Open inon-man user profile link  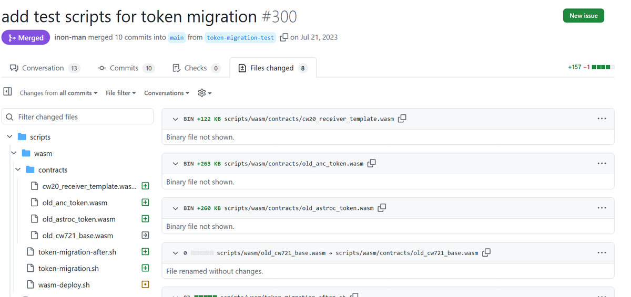pyautogui.click(x=70, y=37)
